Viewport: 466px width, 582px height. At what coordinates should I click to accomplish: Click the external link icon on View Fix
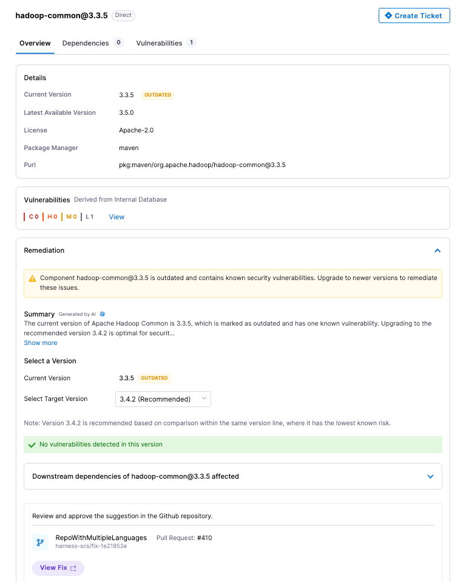coord(73,568)
